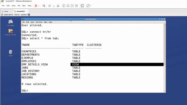Viewport: 187px width, 105px height.
Task: Select the Trash desktop icon
Action: 11,53
